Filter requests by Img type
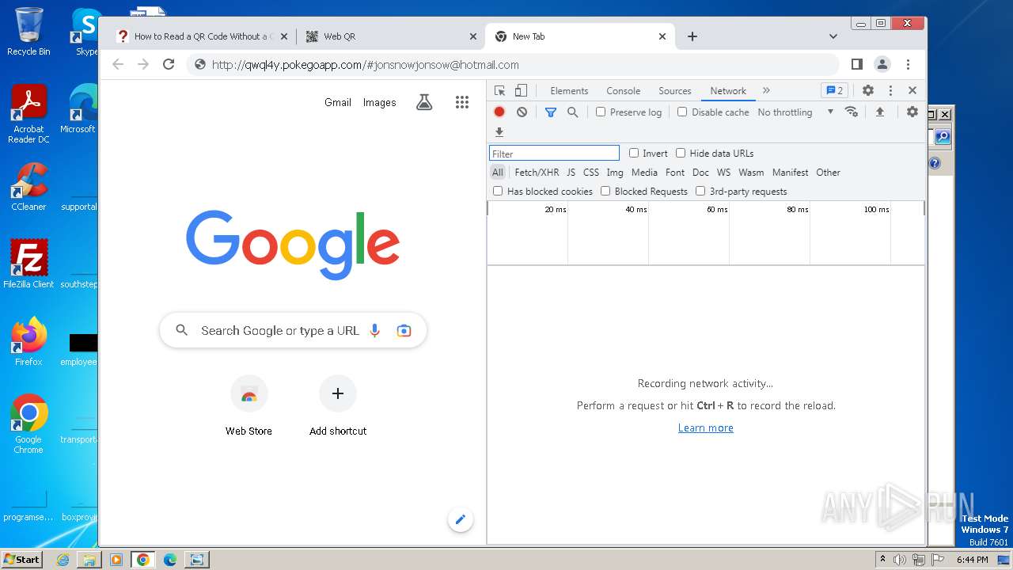The height and width of the screenshot is (570, 1013). (615, 172)
